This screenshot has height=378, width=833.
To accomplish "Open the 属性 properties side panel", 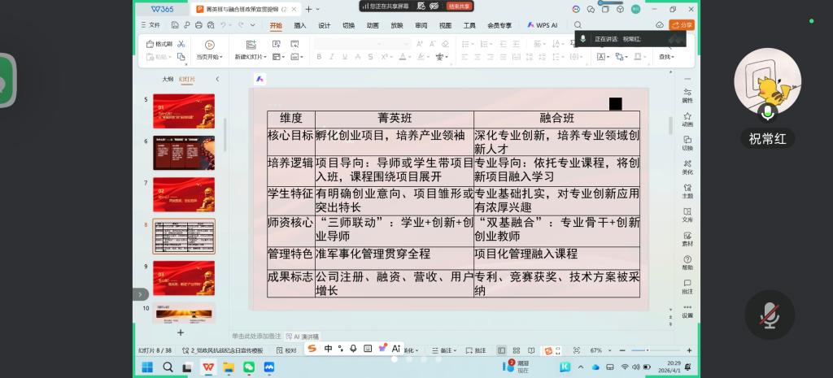I will 687,94.
